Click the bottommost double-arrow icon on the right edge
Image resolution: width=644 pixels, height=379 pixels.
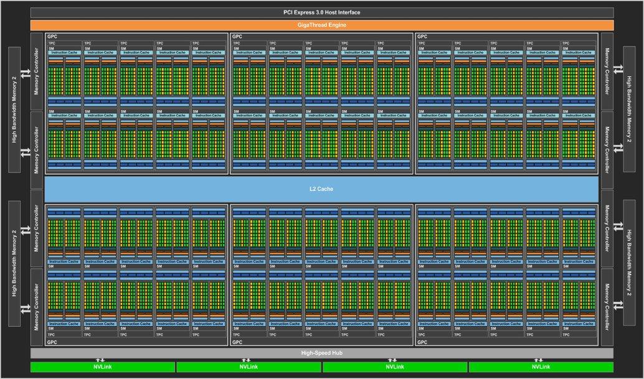click(x=618, y=305)
